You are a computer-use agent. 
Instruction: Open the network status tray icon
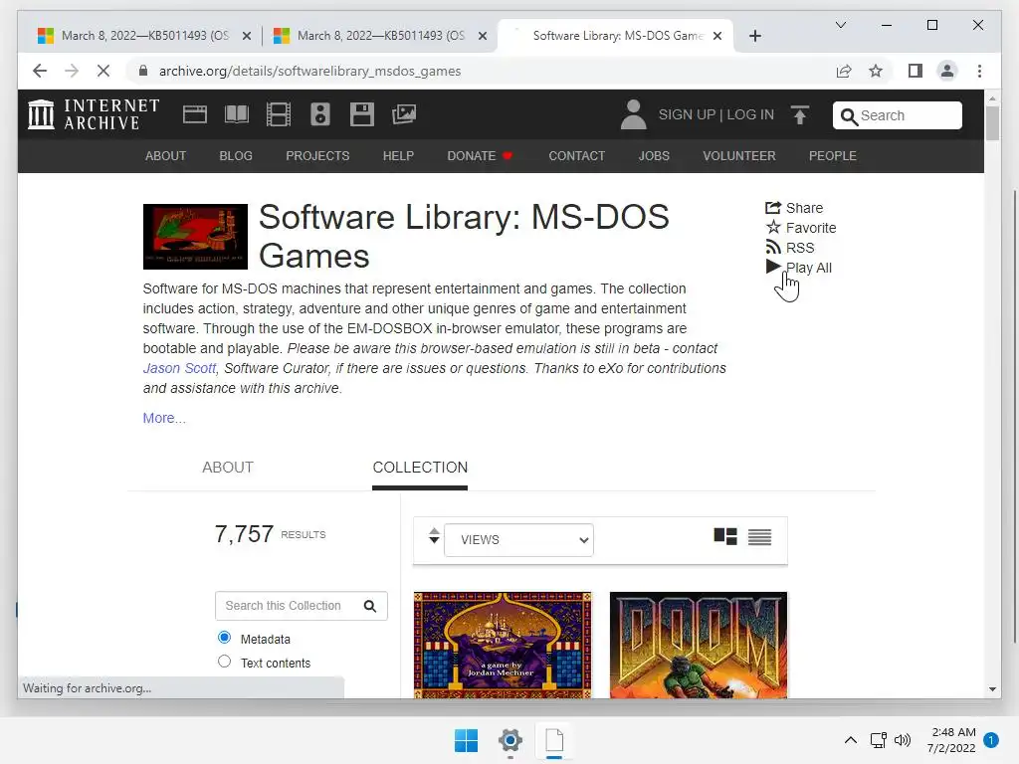[878, 740]
